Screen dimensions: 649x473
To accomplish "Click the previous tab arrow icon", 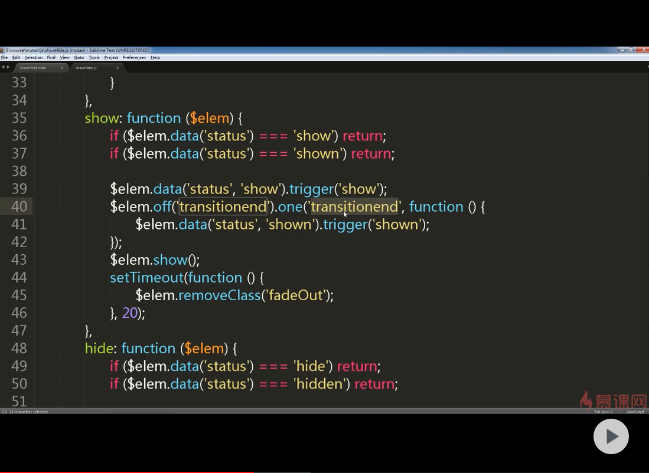I will [x=3, y=67].
